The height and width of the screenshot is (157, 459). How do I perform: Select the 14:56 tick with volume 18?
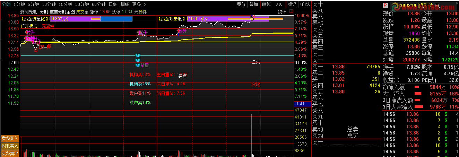click(421, 114)
